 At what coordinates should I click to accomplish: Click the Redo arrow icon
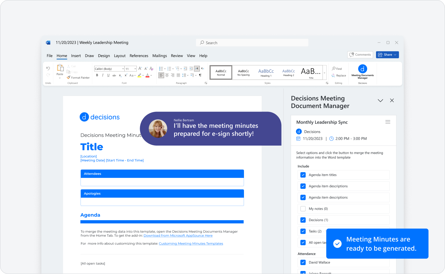pyautogui.click(x=48, y=75)
